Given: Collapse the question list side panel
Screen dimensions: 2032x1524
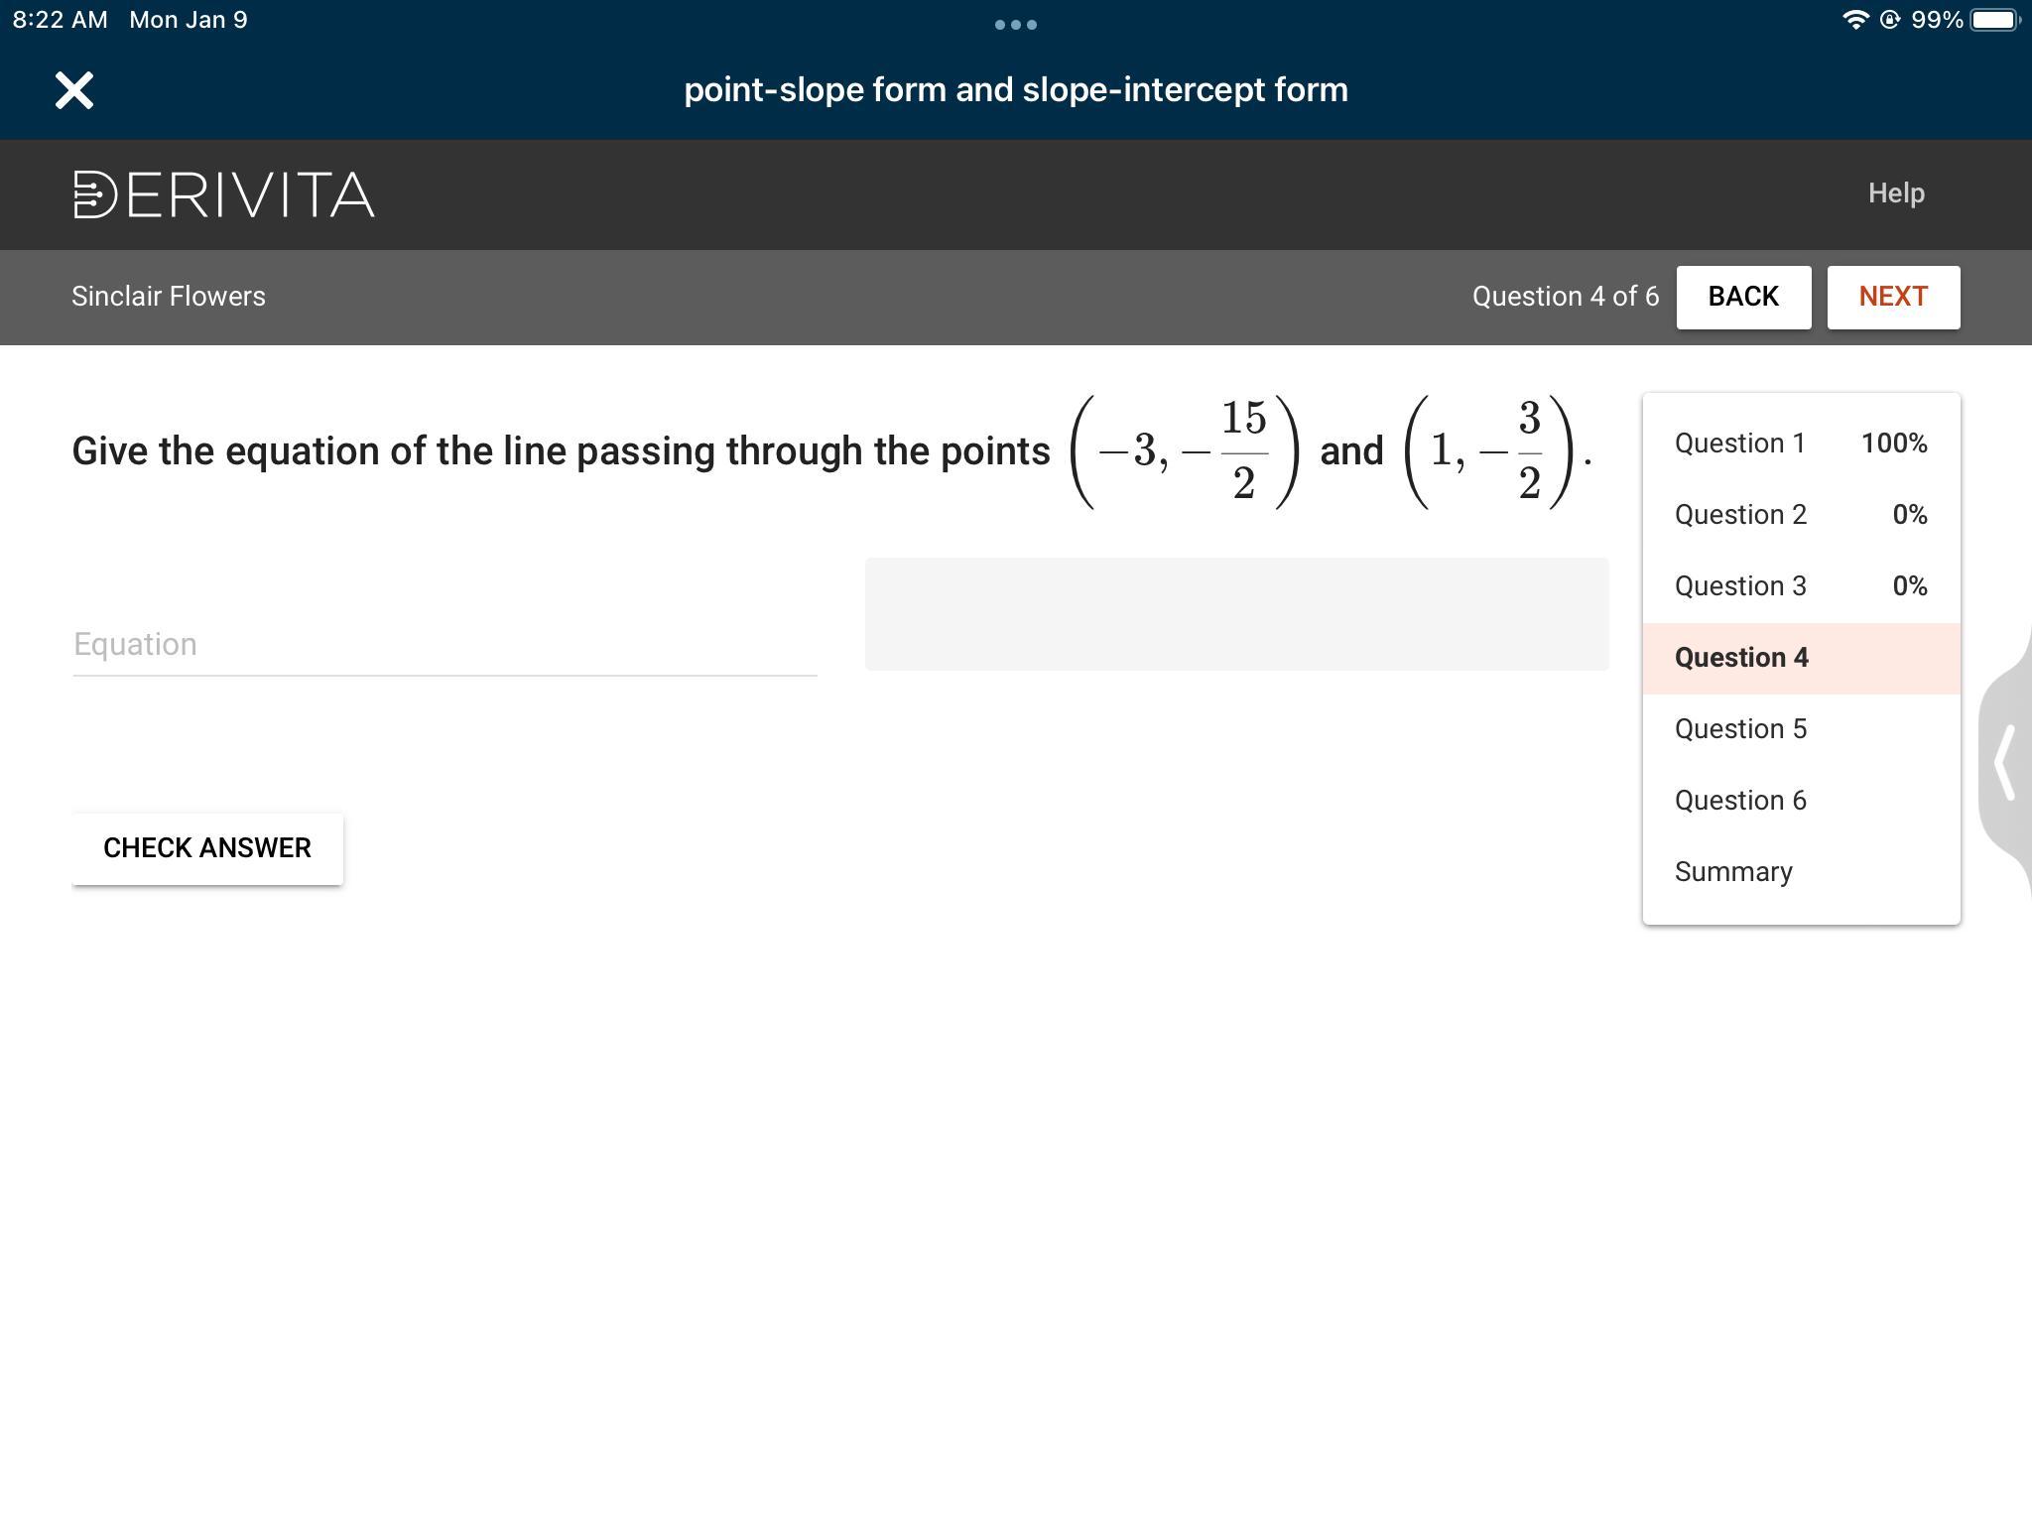Looking at the screenshot, I should (2004, 762).
